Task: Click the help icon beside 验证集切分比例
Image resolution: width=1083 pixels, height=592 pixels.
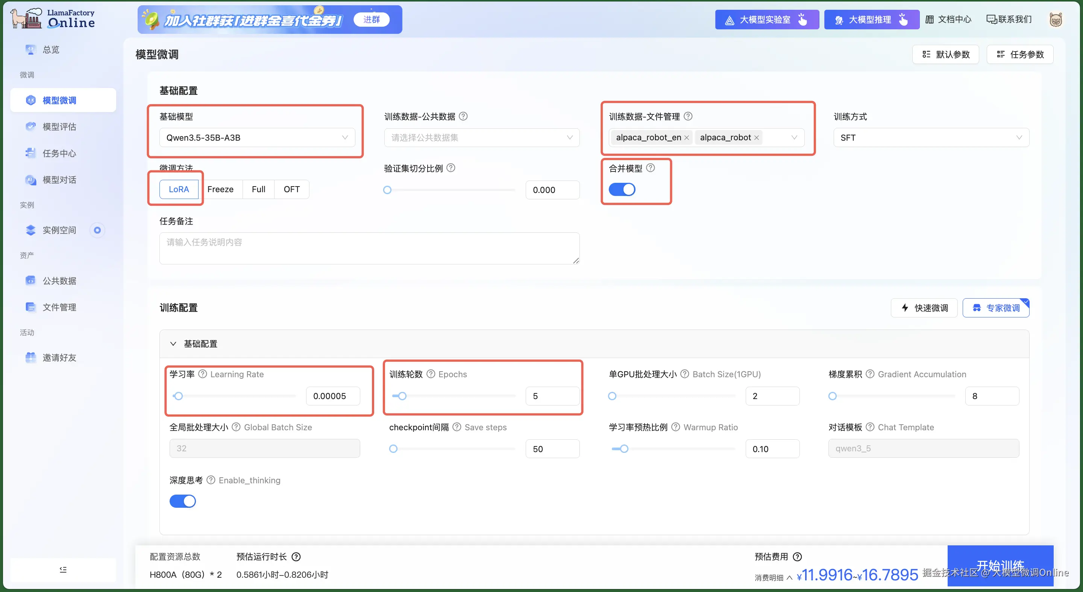Action: (x=451, y=168)
